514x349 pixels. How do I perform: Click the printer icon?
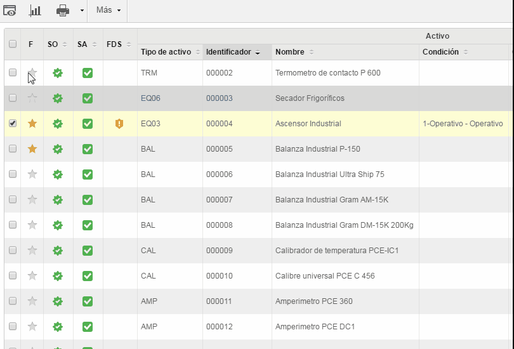pos(63,11)
